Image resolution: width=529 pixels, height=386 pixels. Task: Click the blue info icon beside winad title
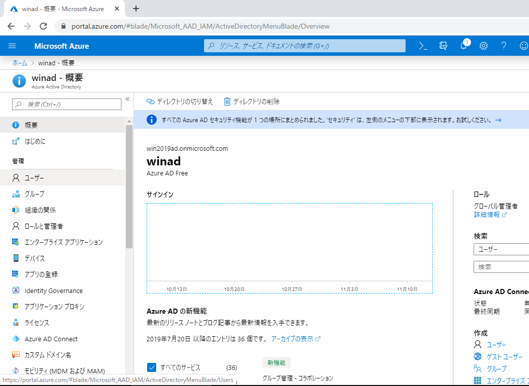[19, 81]
